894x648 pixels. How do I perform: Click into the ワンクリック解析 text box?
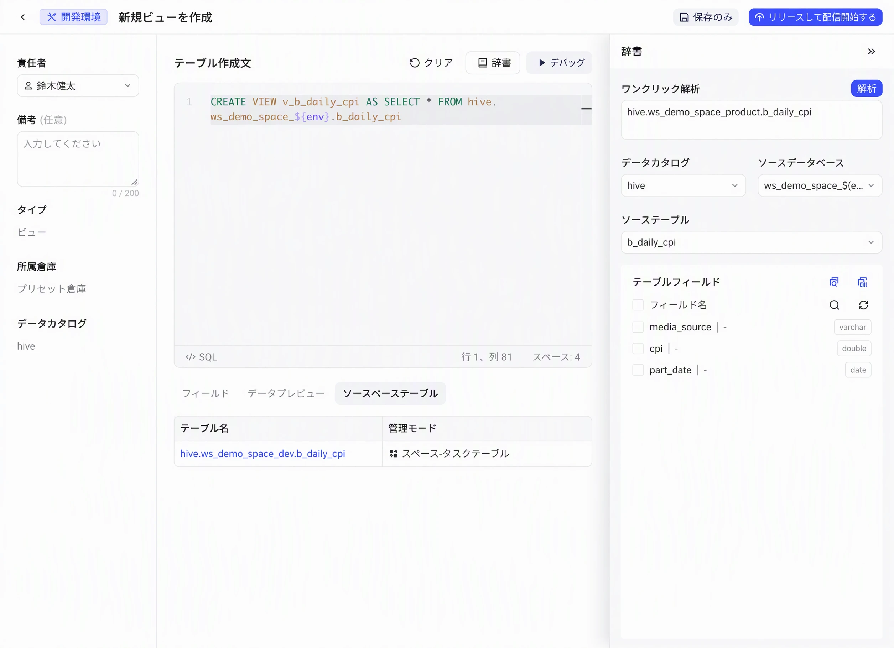click(x=751, y=120)
